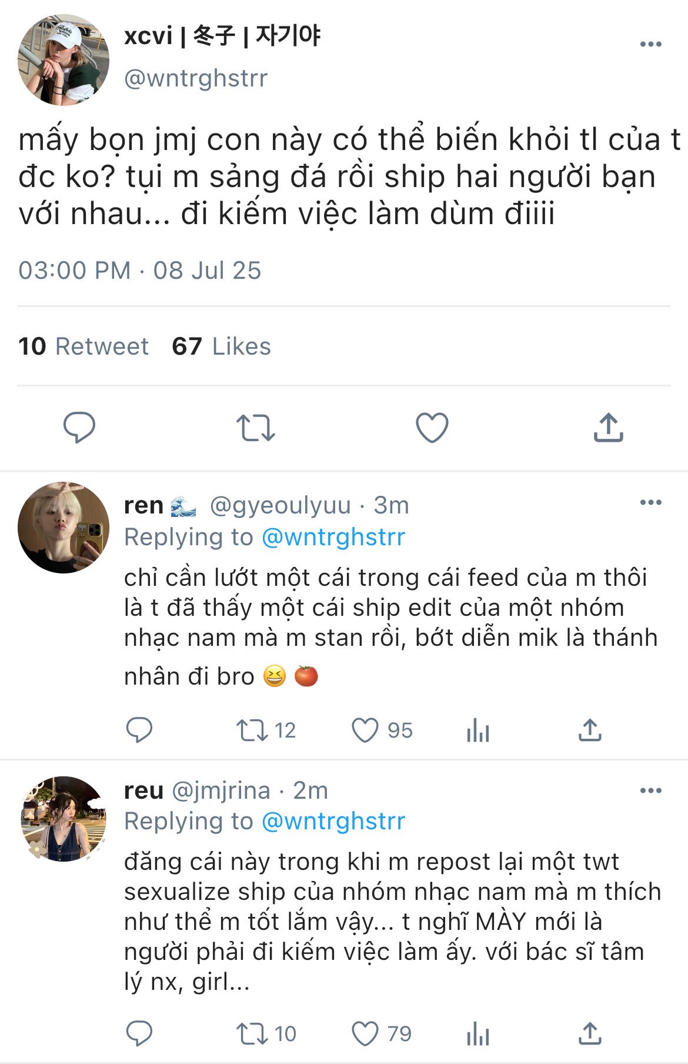View analytics for reu's reply

point(477,1034)
